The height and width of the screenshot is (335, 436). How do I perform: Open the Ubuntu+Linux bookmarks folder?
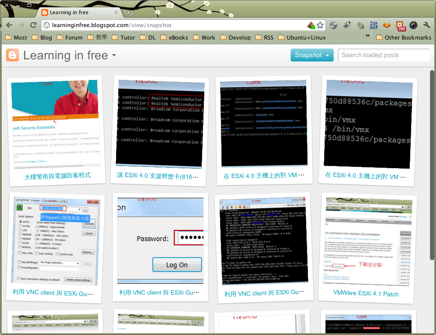click(302, 37)
